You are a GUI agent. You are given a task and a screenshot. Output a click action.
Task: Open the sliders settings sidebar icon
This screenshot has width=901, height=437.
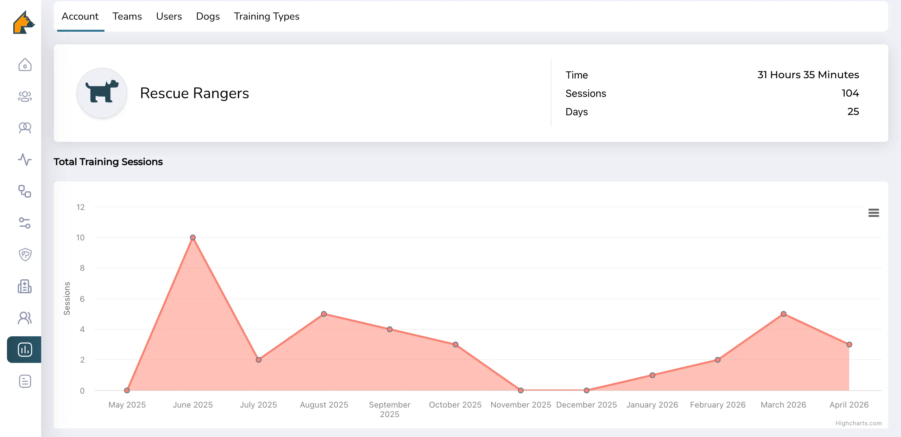pos(25,223)
